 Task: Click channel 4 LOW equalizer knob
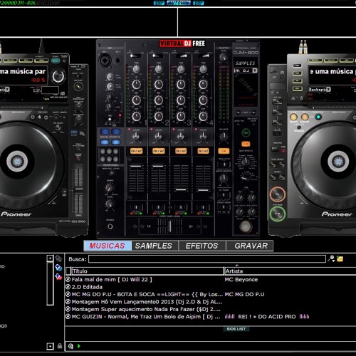203,116
